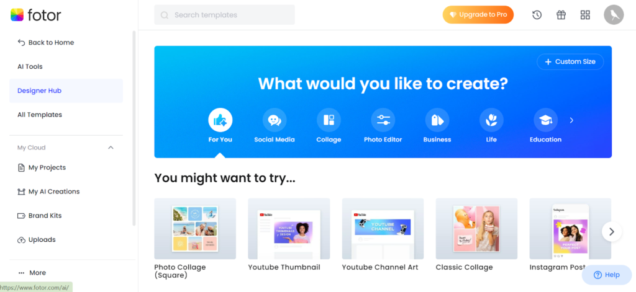Select the Life category icon
The image size is (636, 292).
(491, 120)
